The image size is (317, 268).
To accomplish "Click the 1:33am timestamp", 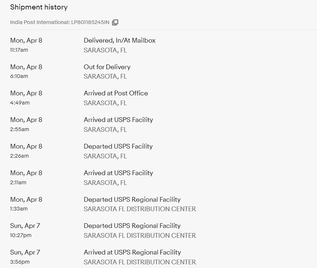I will click(x=19, y=209).
